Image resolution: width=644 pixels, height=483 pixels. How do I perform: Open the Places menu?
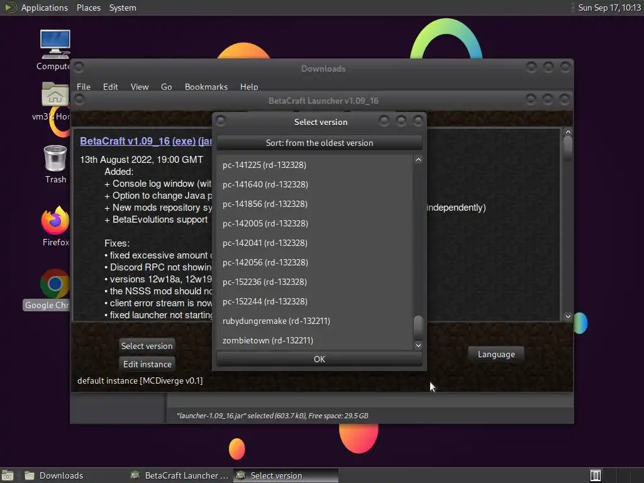coord(88,8)
